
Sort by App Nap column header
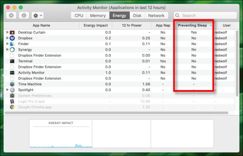tap(163, 25)
